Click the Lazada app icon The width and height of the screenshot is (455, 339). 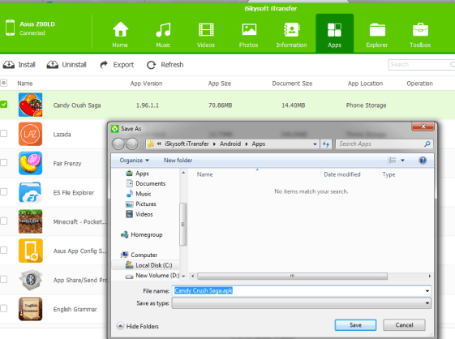31,134
